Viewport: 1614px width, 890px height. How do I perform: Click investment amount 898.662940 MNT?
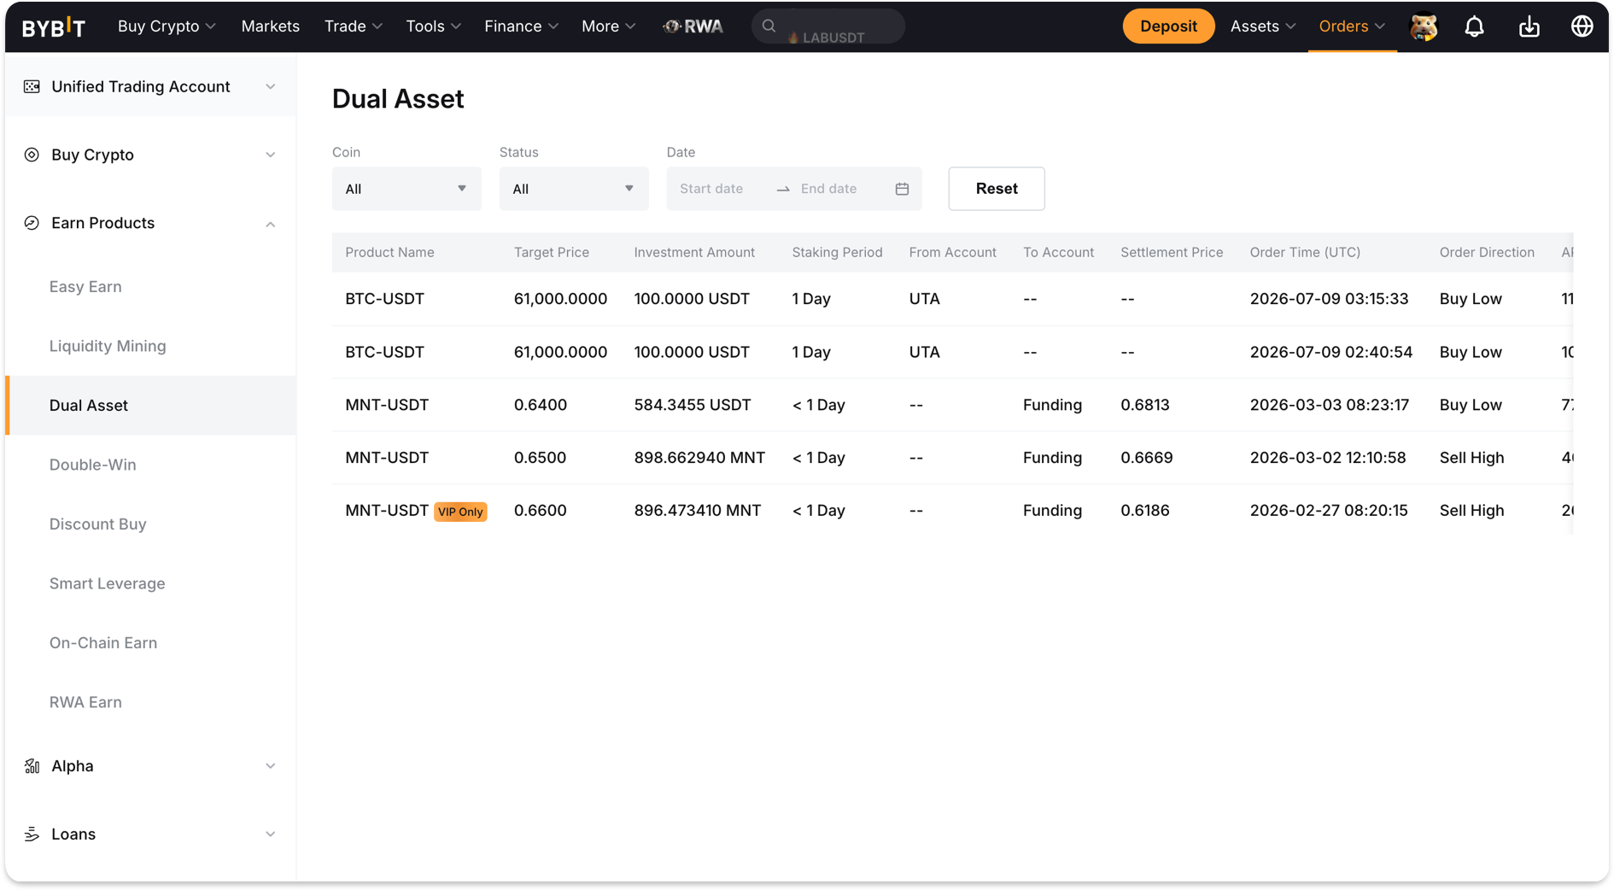click(x=699, y=458)
